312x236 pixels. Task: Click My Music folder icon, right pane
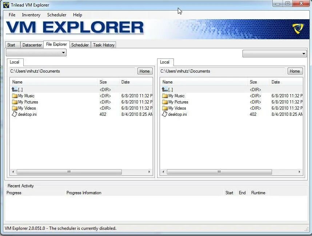tap(165, 96)
